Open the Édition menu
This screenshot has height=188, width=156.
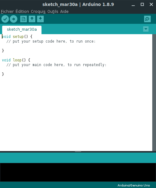click(22, 12)
